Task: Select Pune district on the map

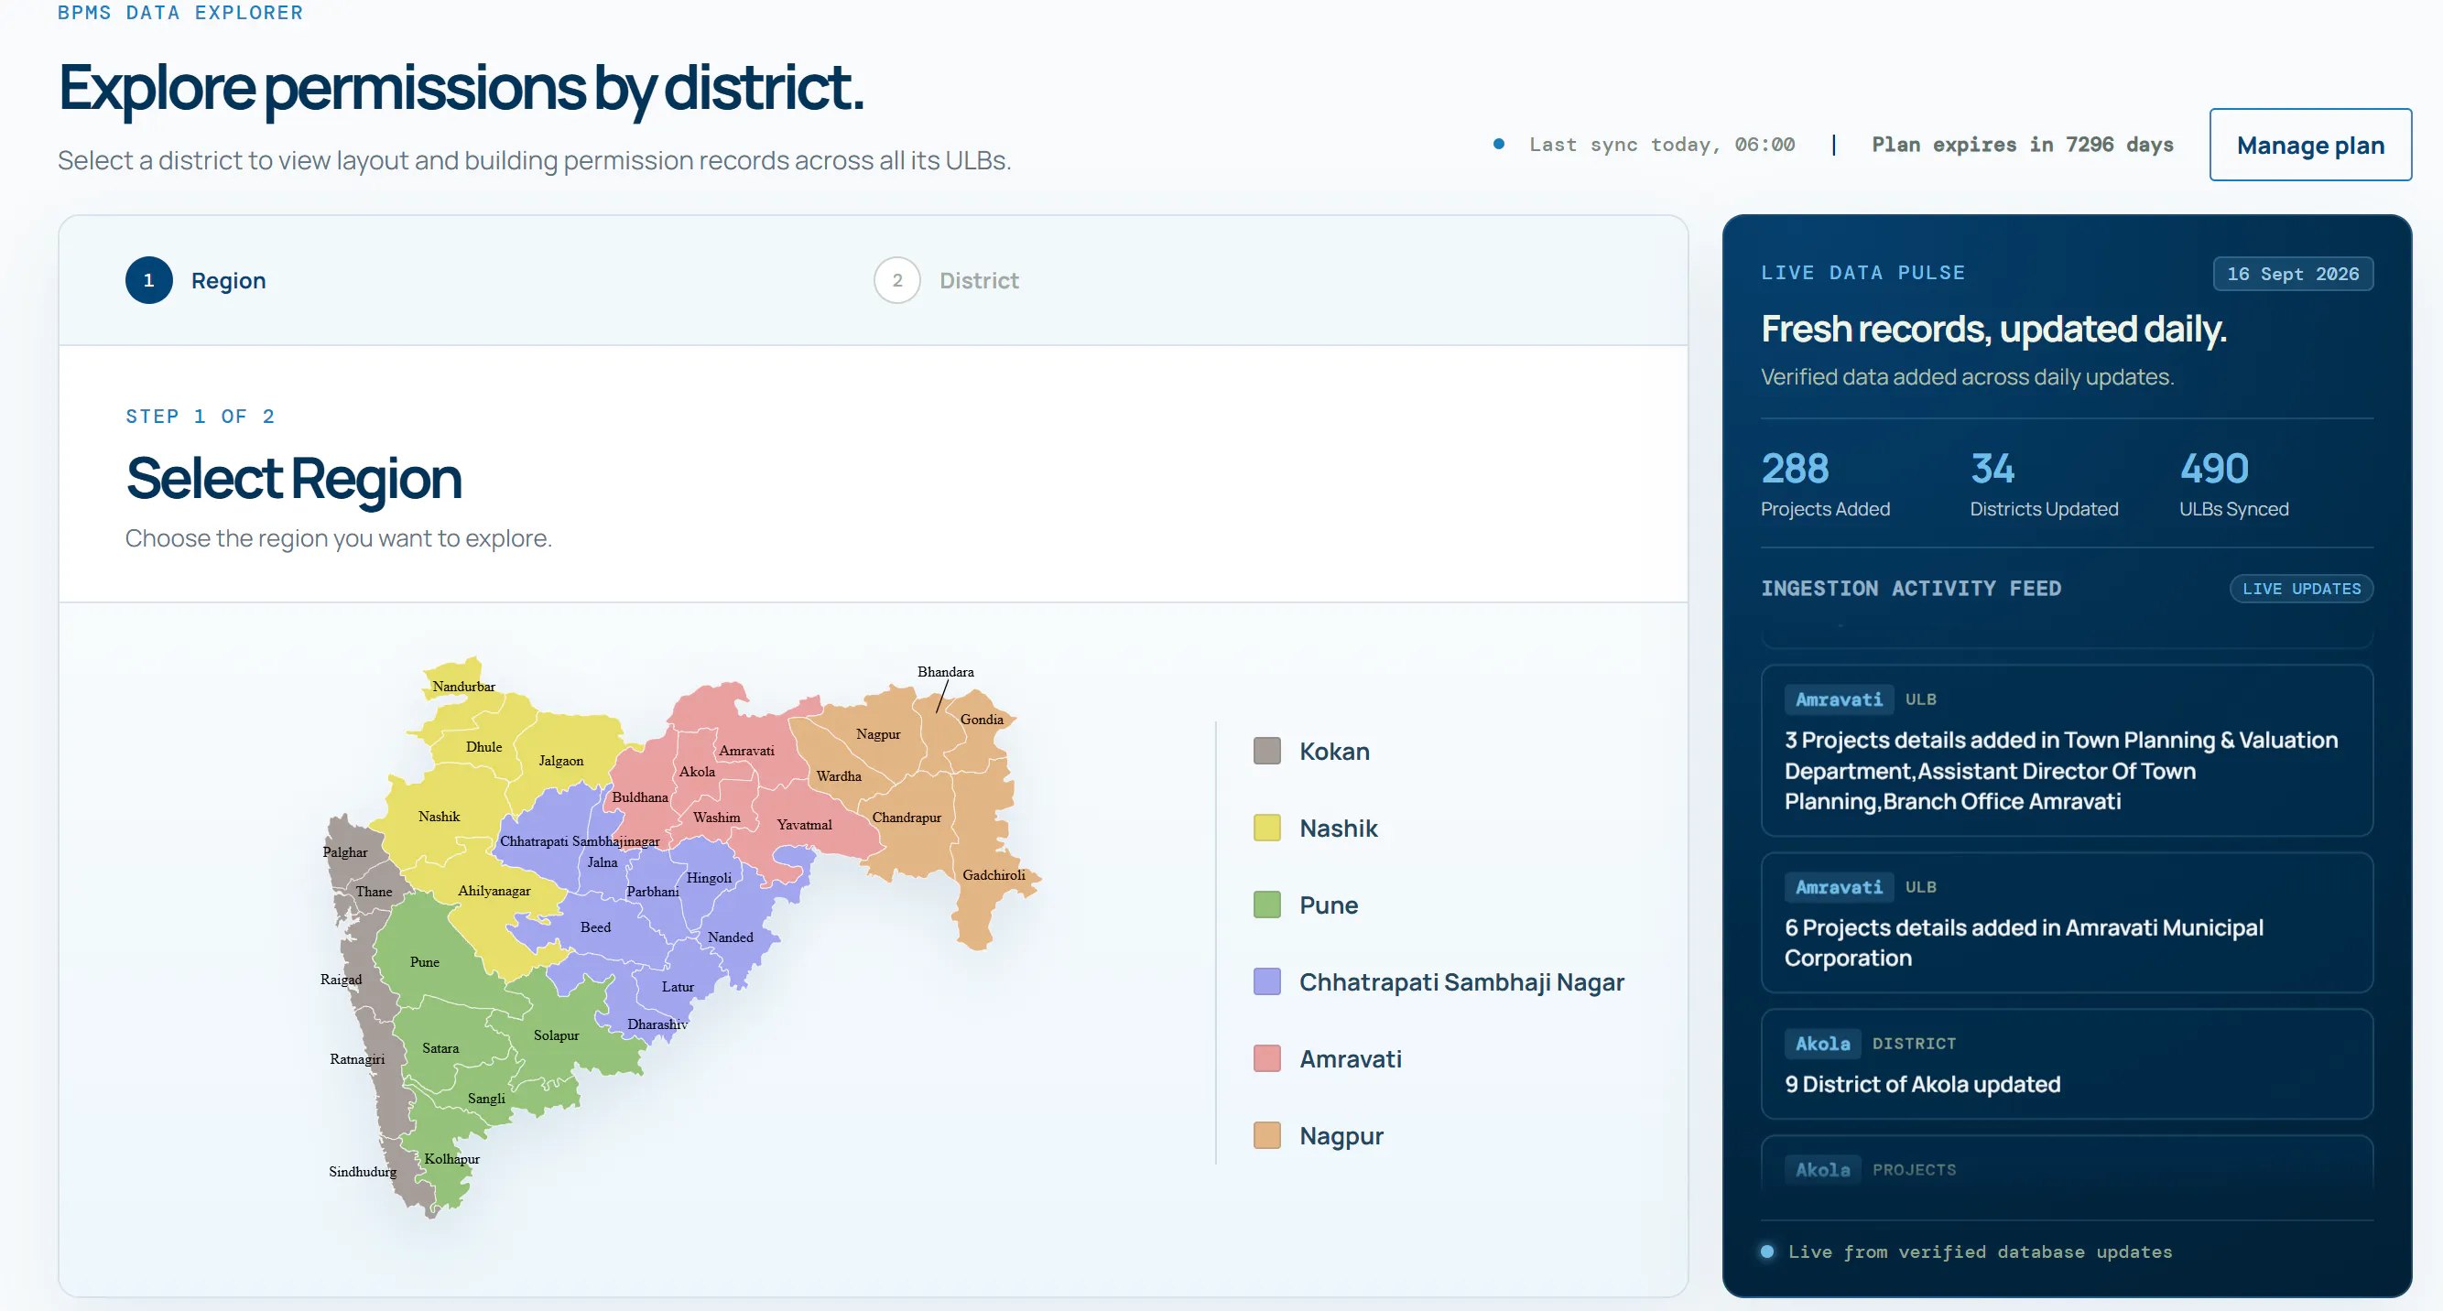Action: point(425,962)
